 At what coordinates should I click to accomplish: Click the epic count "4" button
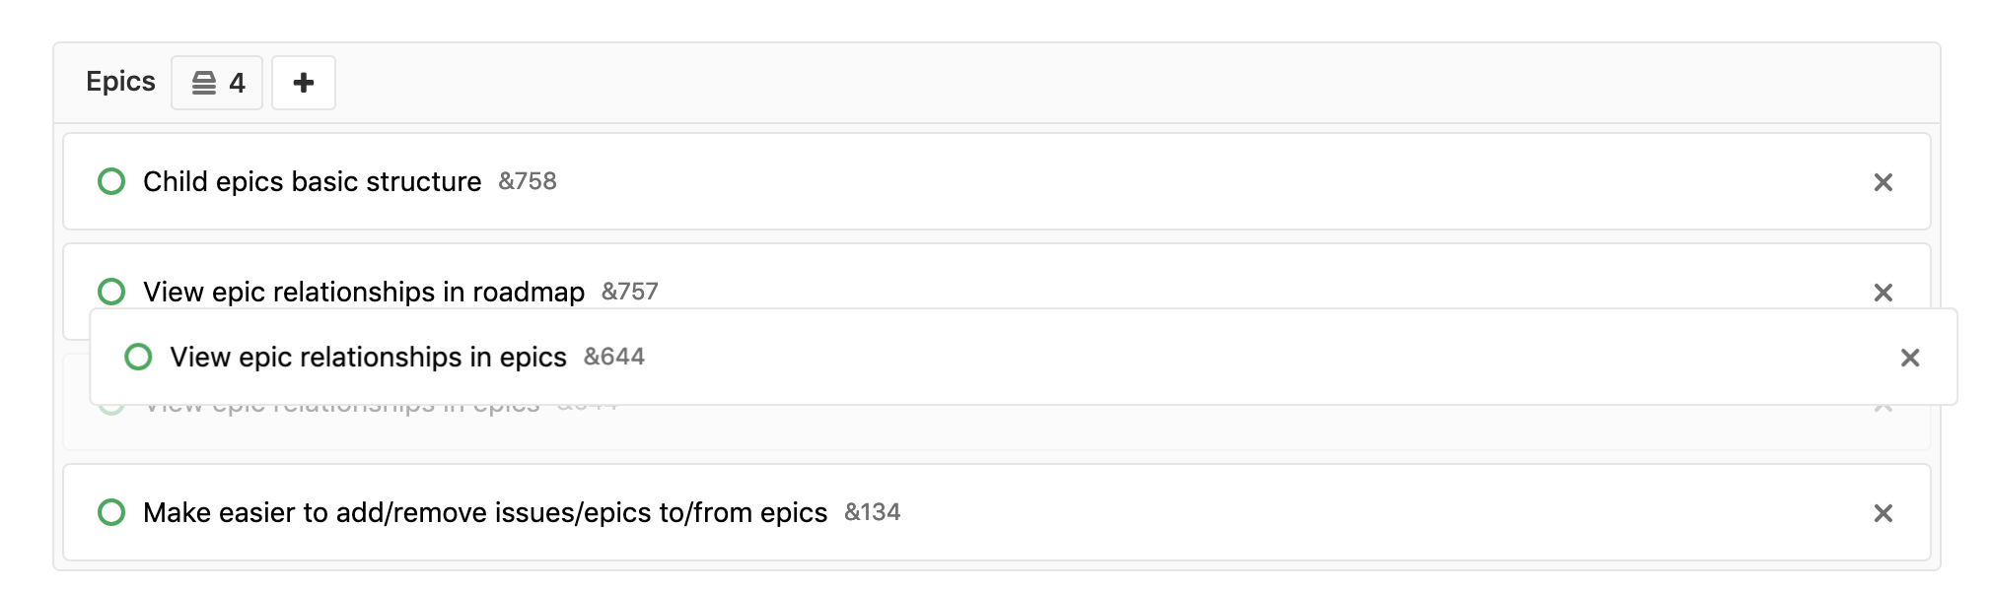point(217,83)
